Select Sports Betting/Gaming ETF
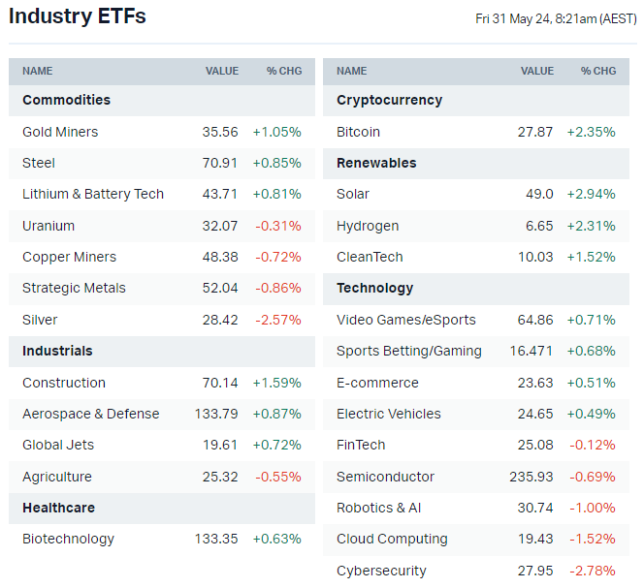The height and width of the screenshot is (588, 644). point(408,351)
